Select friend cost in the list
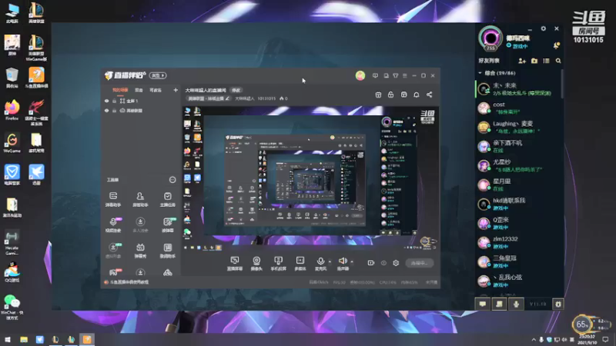Image resolution: width=616 pixels, height=346 pixels. [518, 108]
